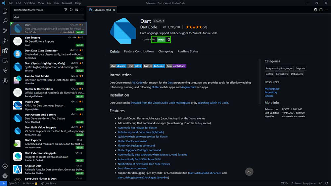Open the Edit menu

(18, 3)
